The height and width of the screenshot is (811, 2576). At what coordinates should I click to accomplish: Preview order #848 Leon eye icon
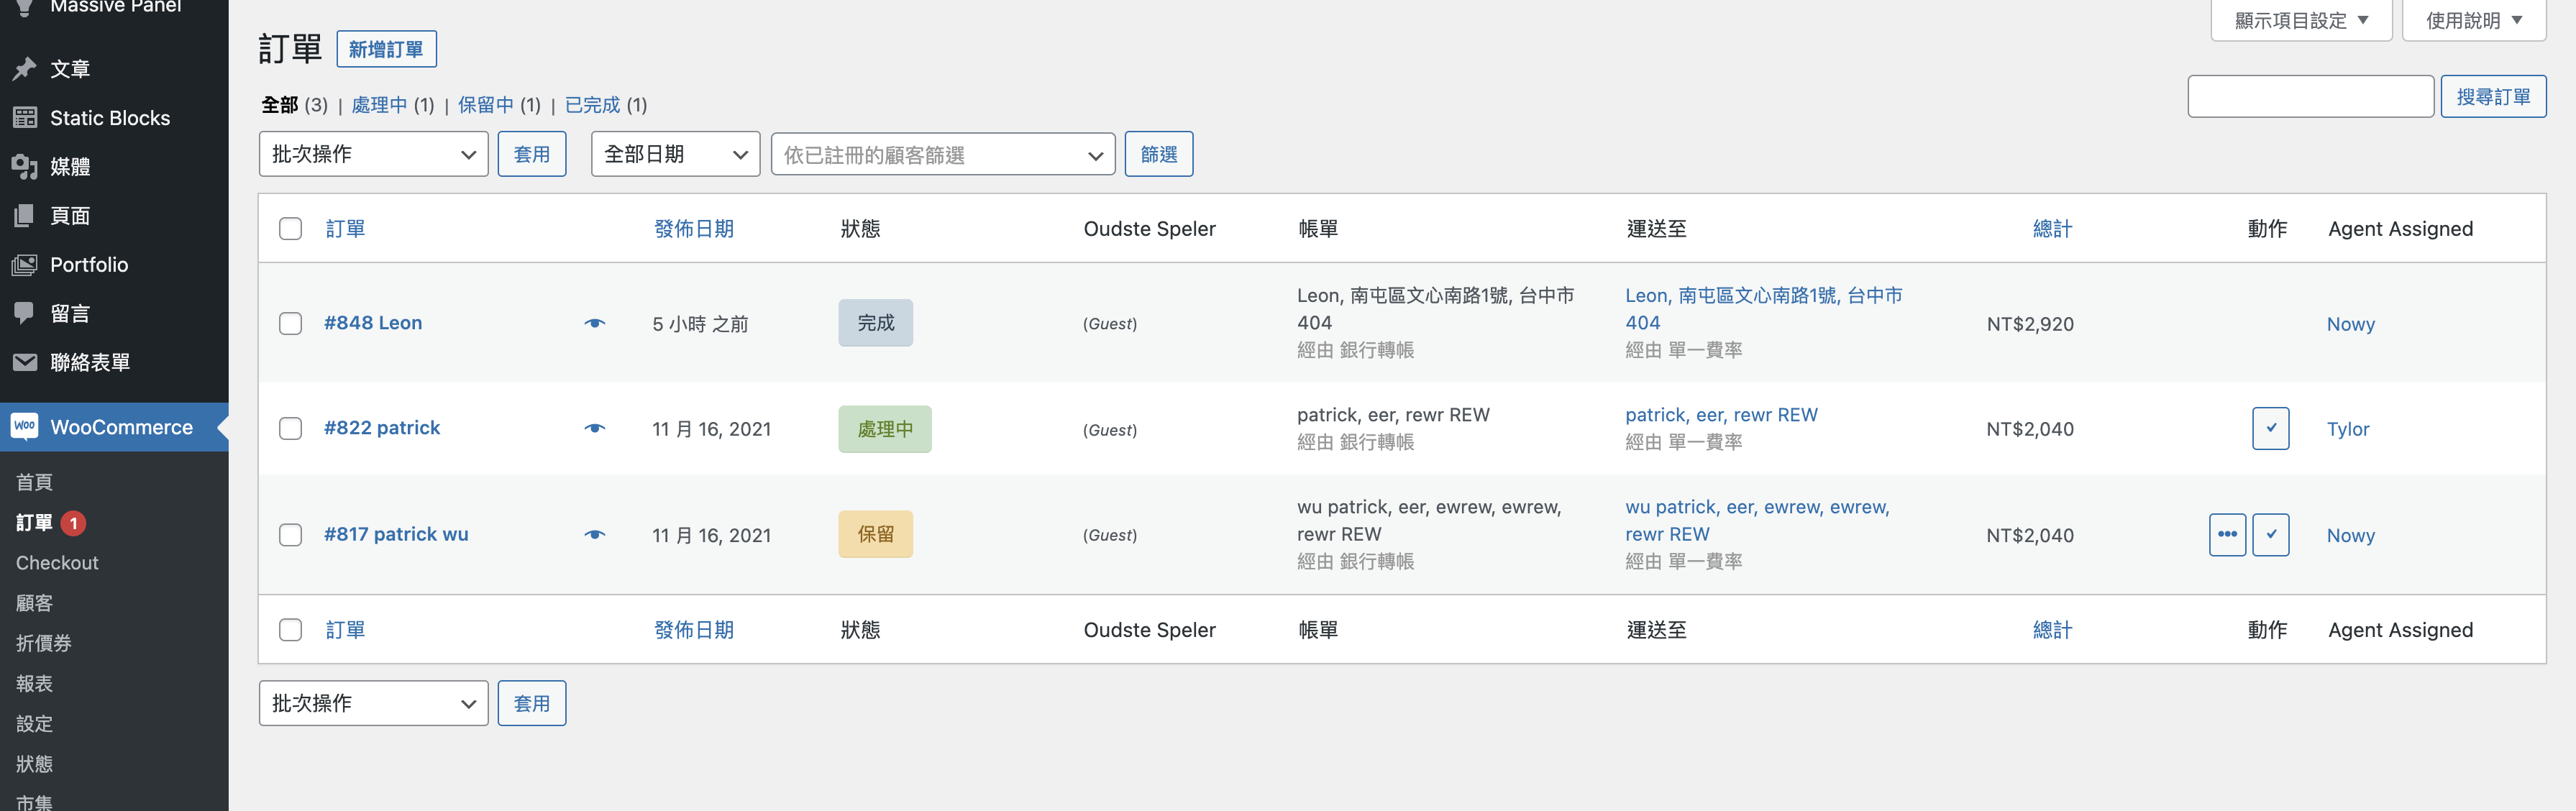tap(595, 323)
